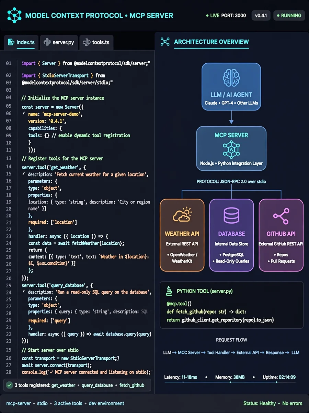Click the REQUEST FLOW heading
The image size is (309, 413).
point(231,340)
